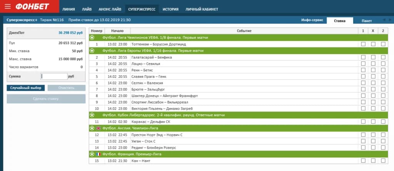This screenshot has height=171, width=394.
Task: Click the Номер column header
Action: point(97,31)
